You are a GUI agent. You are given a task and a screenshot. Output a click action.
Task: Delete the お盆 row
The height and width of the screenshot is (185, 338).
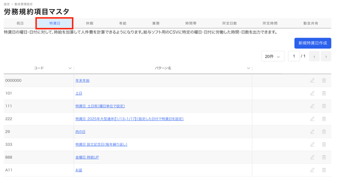(x=324, y=170)
